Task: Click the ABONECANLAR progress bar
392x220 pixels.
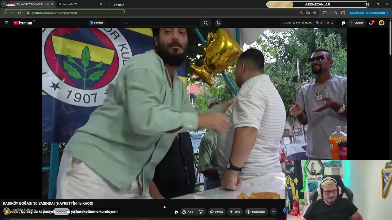Action: pos(318,5)
